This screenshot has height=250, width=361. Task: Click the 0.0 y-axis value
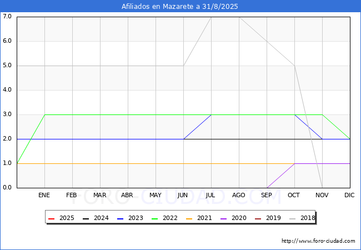point(7,187)
